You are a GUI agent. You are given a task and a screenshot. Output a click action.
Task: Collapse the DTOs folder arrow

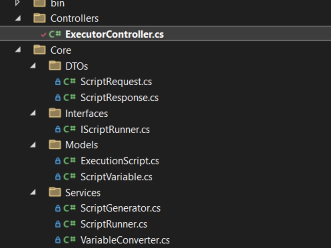tap(33, 66)
